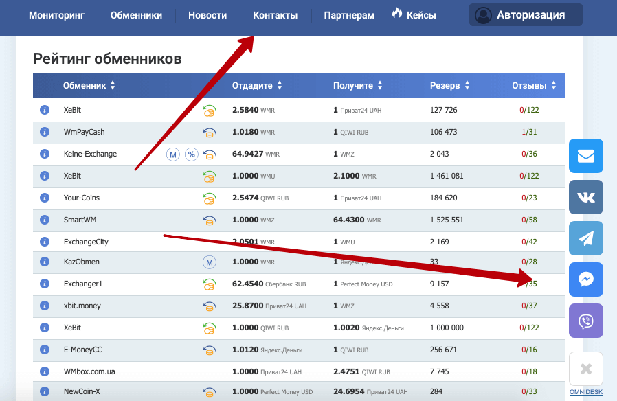Open Exchanger1 exchanger link

pyautogui.click(x=83, y=284)
